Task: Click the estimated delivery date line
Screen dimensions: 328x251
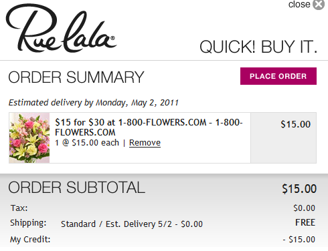Action: (x=94, y=103)
